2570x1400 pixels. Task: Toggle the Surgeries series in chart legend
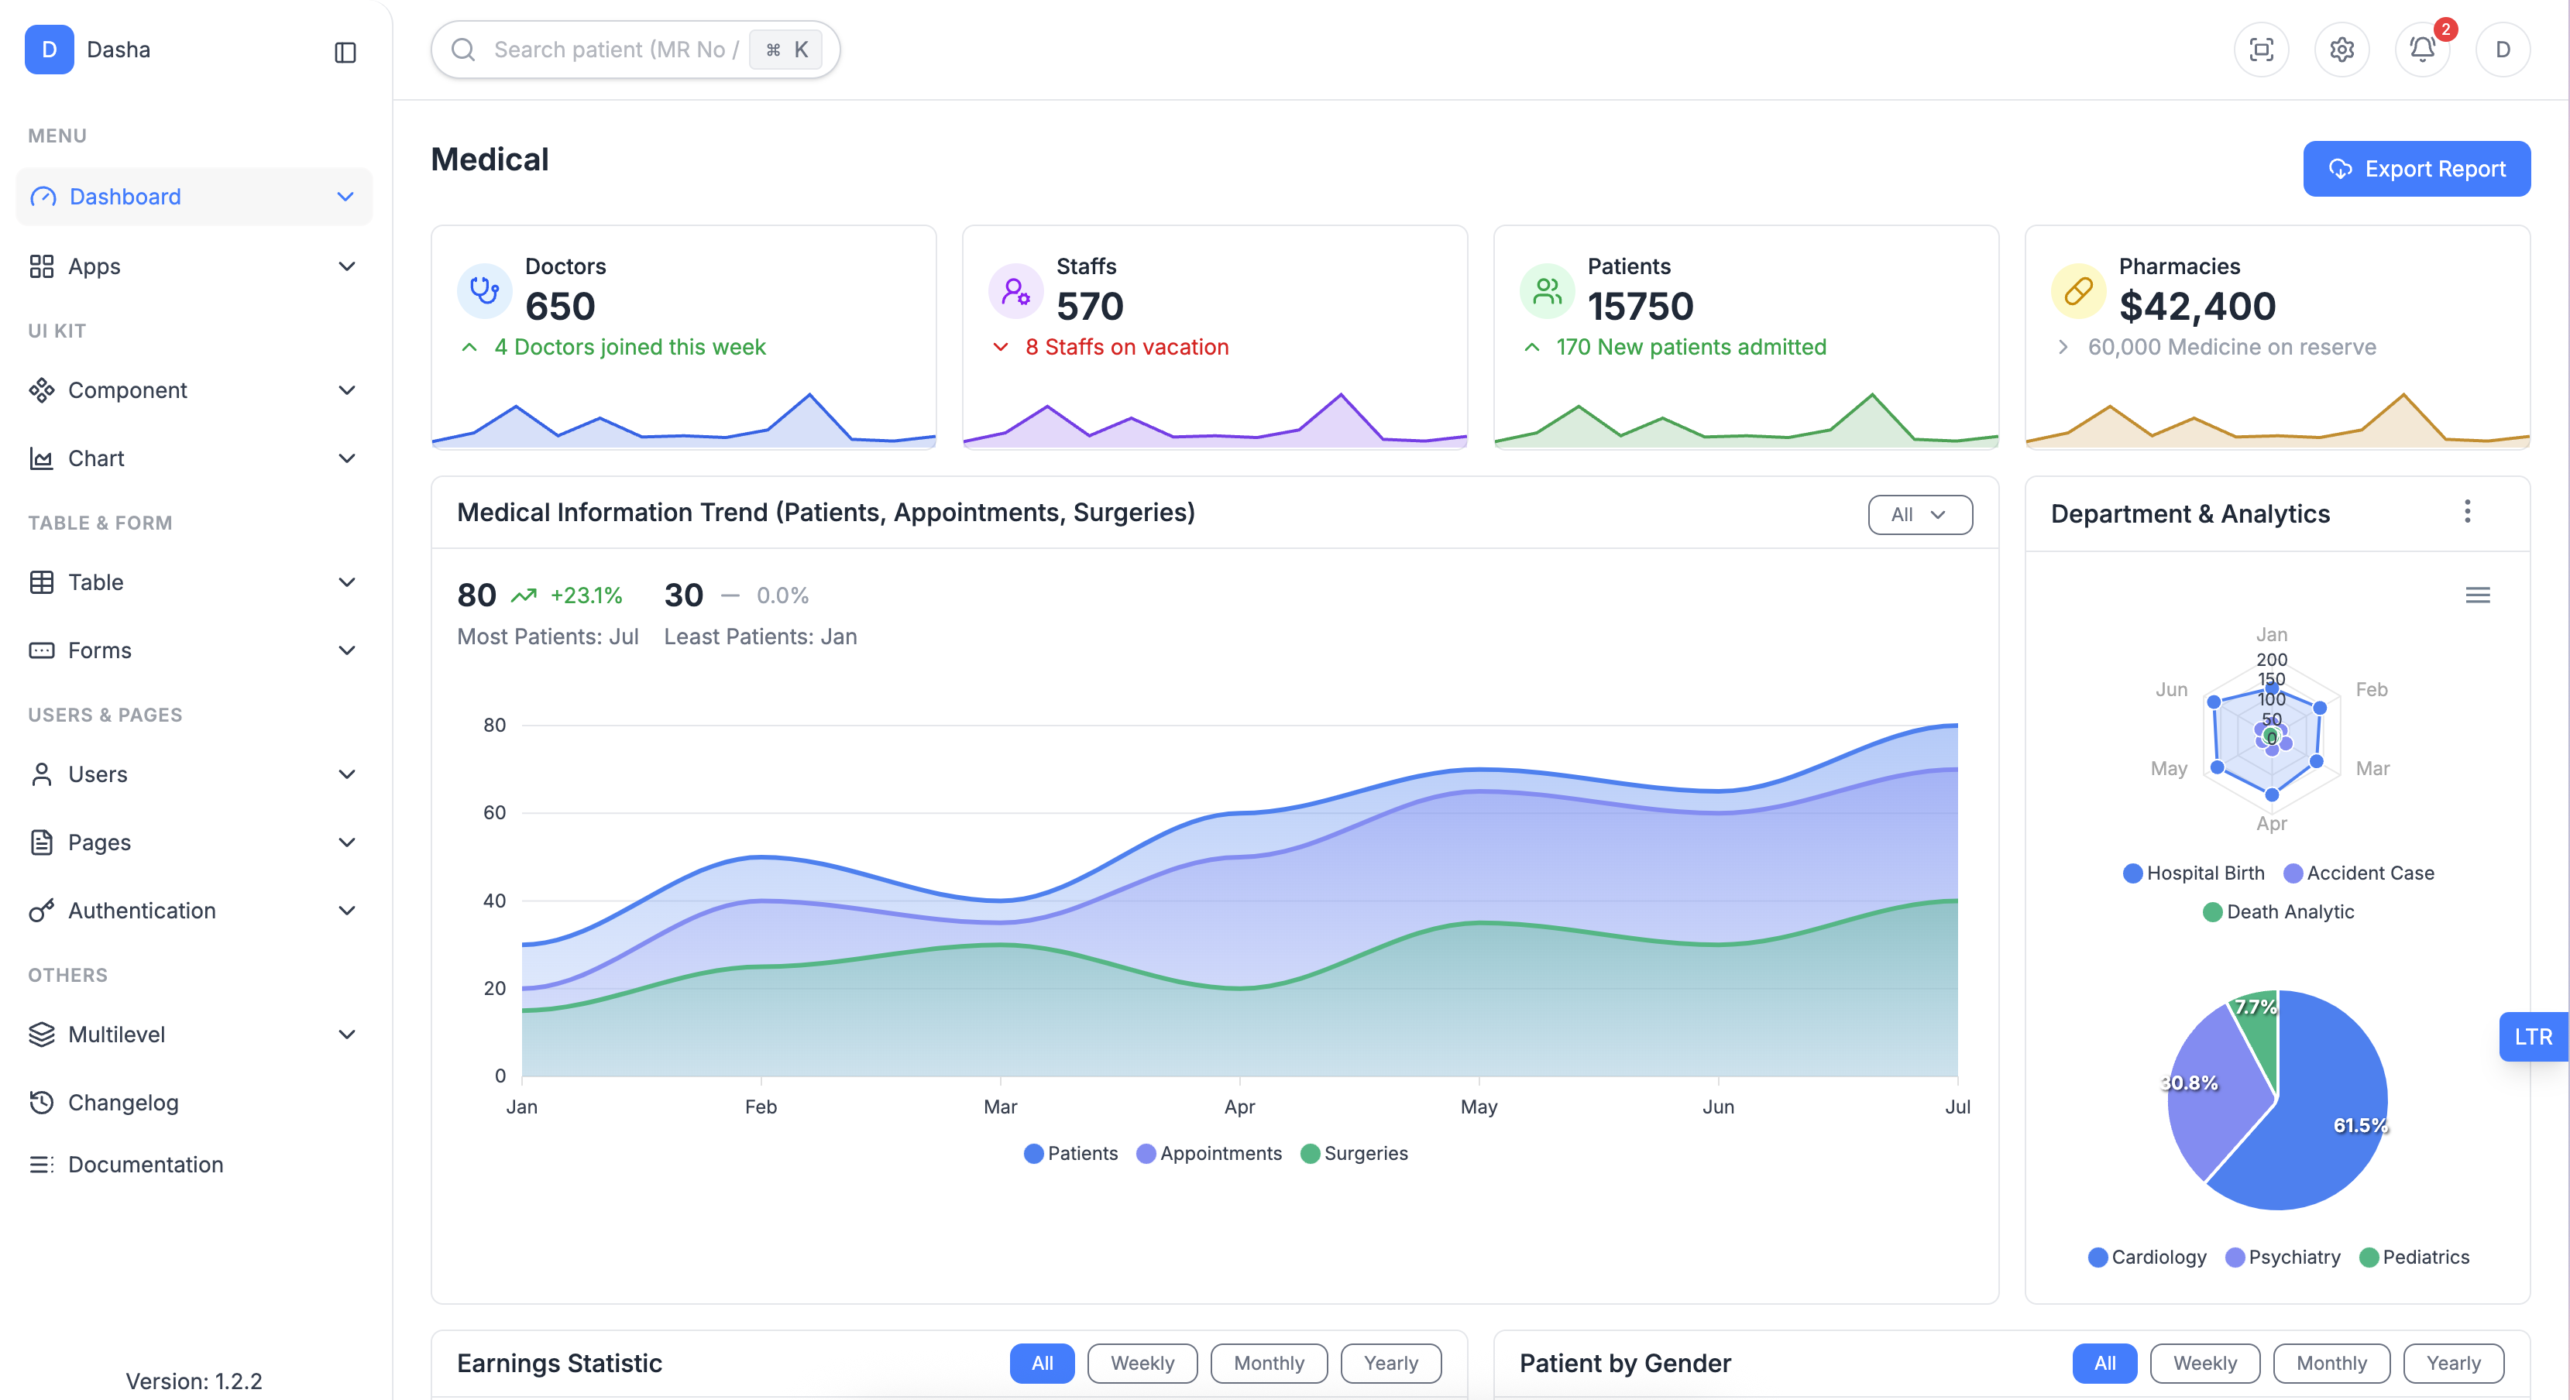coord(1354,1153)
